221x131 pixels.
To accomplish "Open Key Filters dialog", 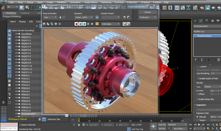I will point(180,128).
